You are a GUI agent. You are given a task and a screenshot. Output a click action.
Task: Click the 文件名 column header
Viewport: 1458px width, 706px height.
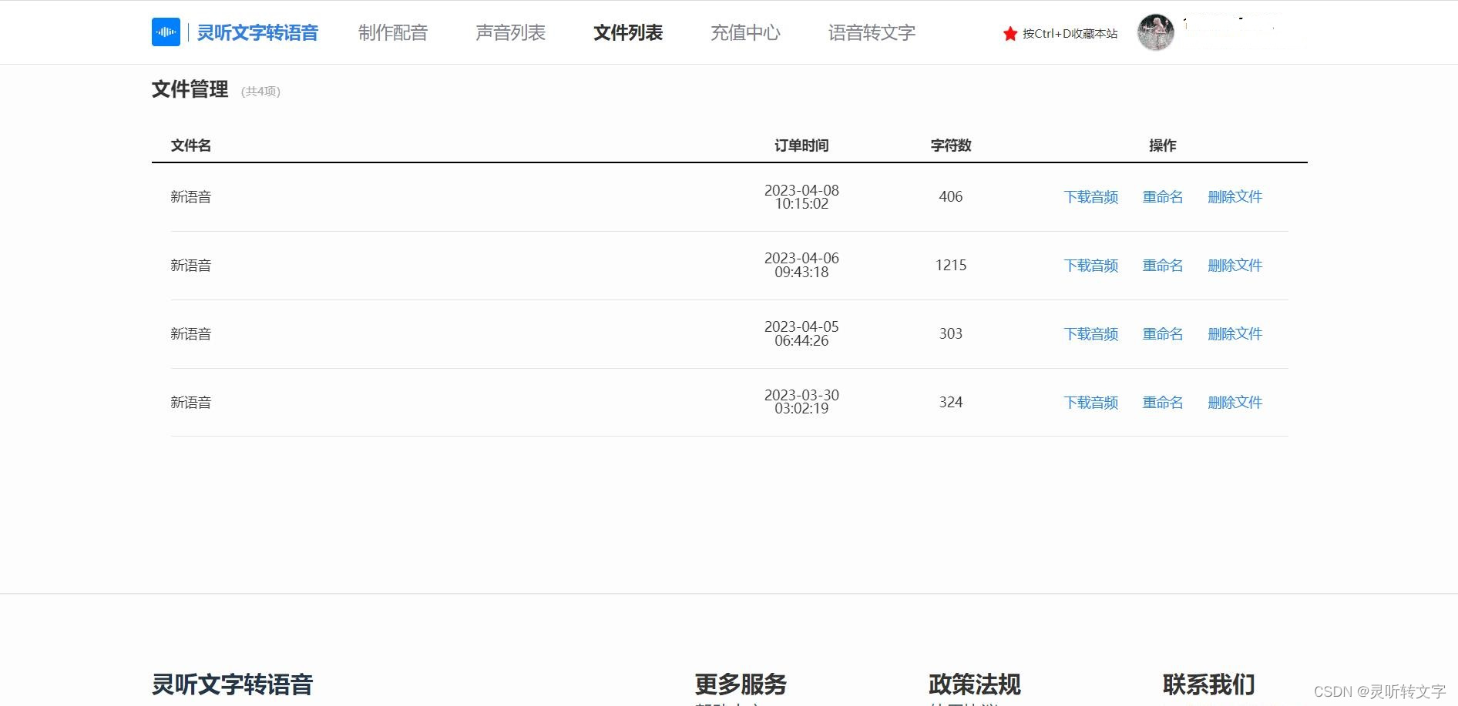(x=191, y=146)
